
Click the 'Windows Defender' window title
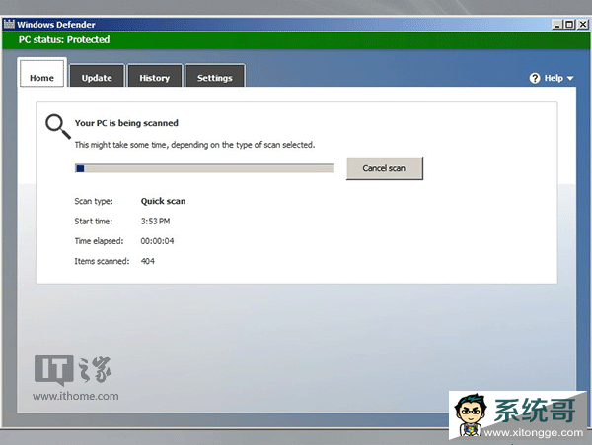coord(56,25)
